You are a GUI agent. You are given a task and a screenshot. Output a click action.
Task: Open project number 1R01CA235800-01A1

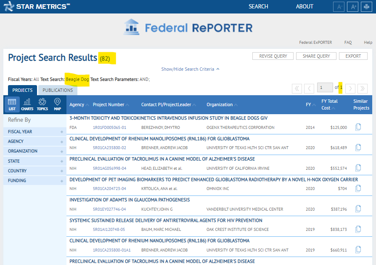[112, 250]
